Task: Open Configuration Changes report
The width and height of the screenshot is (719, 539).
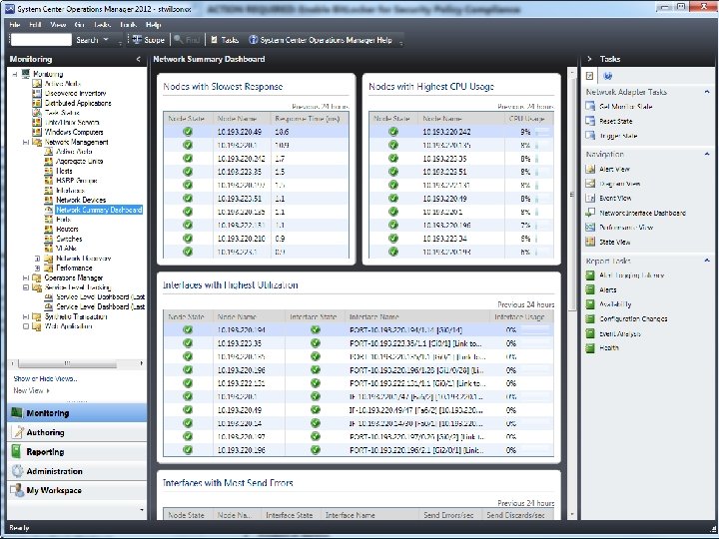Action: (x=633, y=319)
